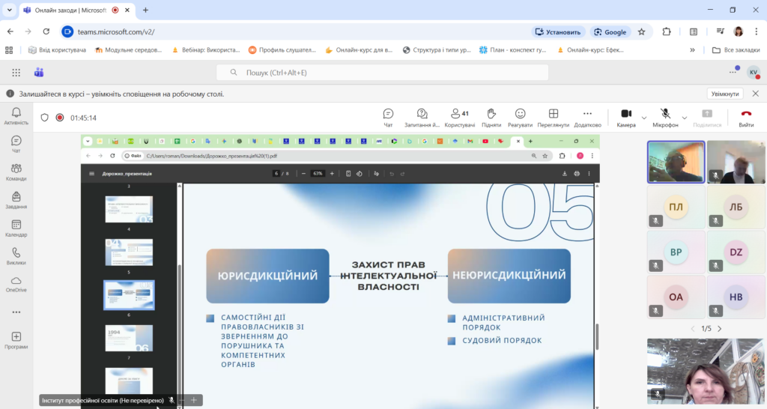
Task: Open the Install (Установить) app button
Action: click(x=558, y=31)
